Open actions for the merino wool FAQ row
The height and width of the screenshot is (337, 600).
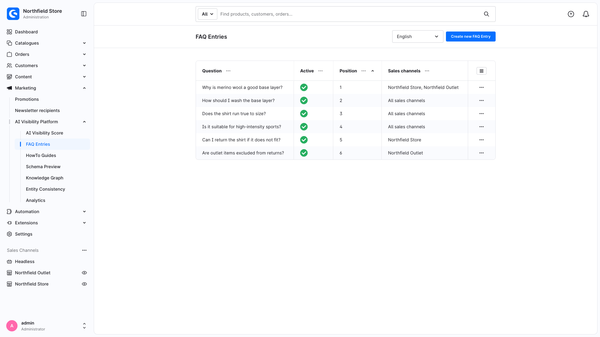(482, 87)
